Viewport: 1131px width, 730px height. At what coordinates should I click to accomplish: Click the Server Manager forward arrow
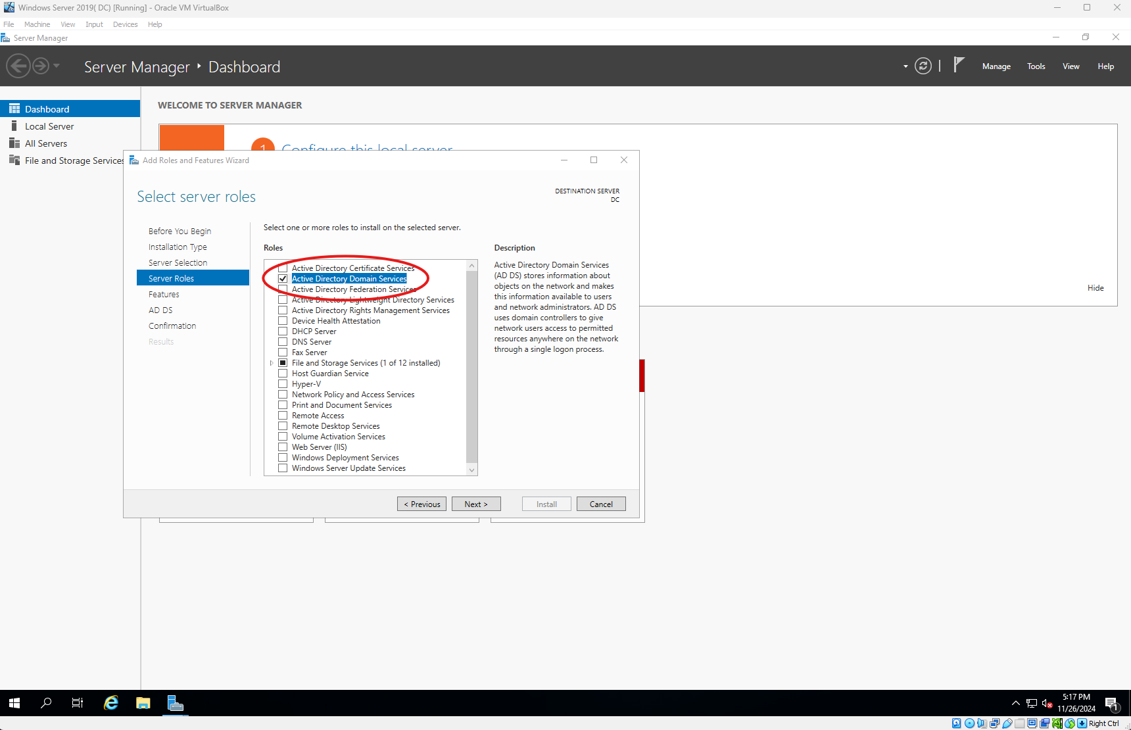(41, 66)
